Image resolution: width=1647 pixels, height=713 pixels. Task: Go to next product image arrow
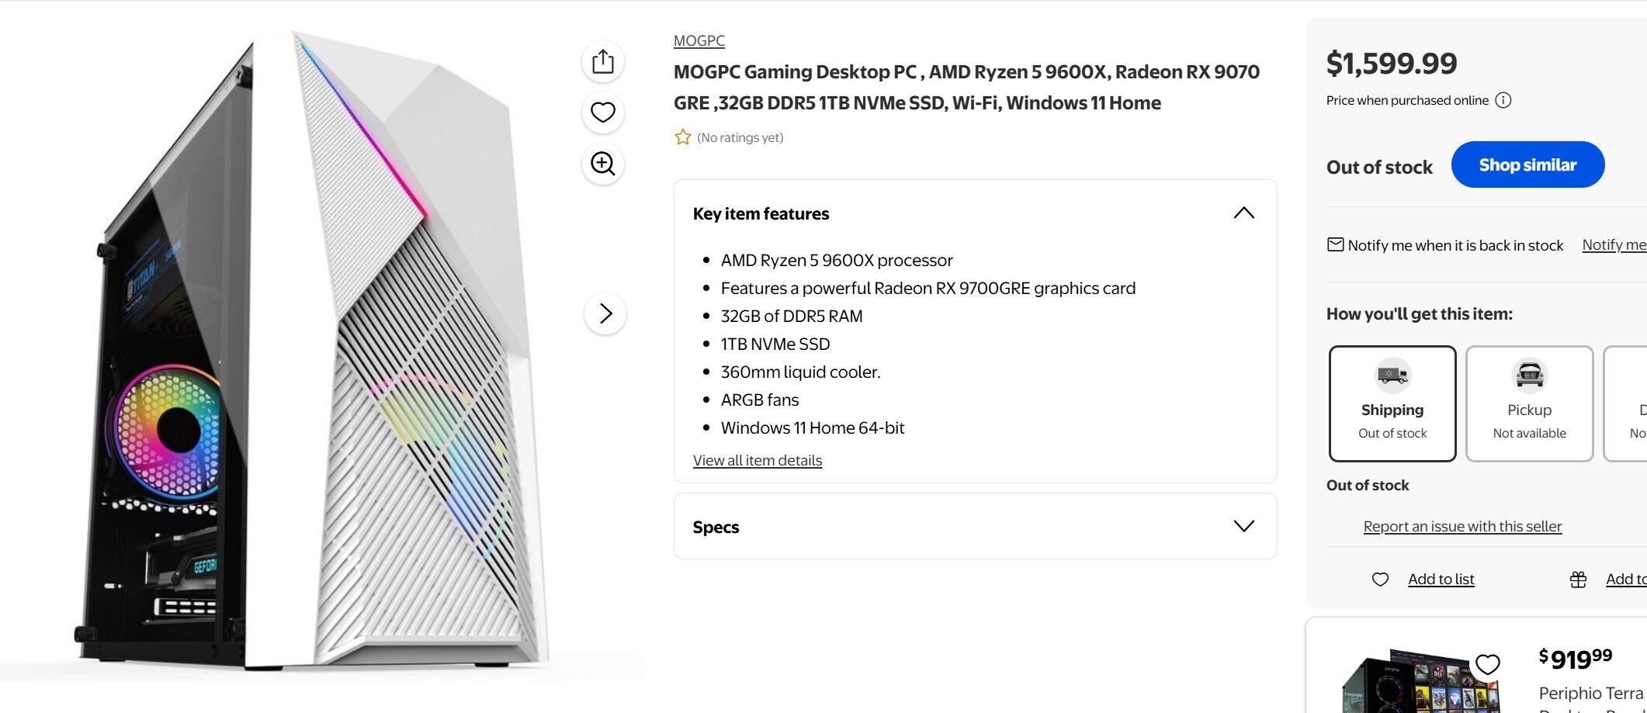pyautogui.click(x=605, y=313)
